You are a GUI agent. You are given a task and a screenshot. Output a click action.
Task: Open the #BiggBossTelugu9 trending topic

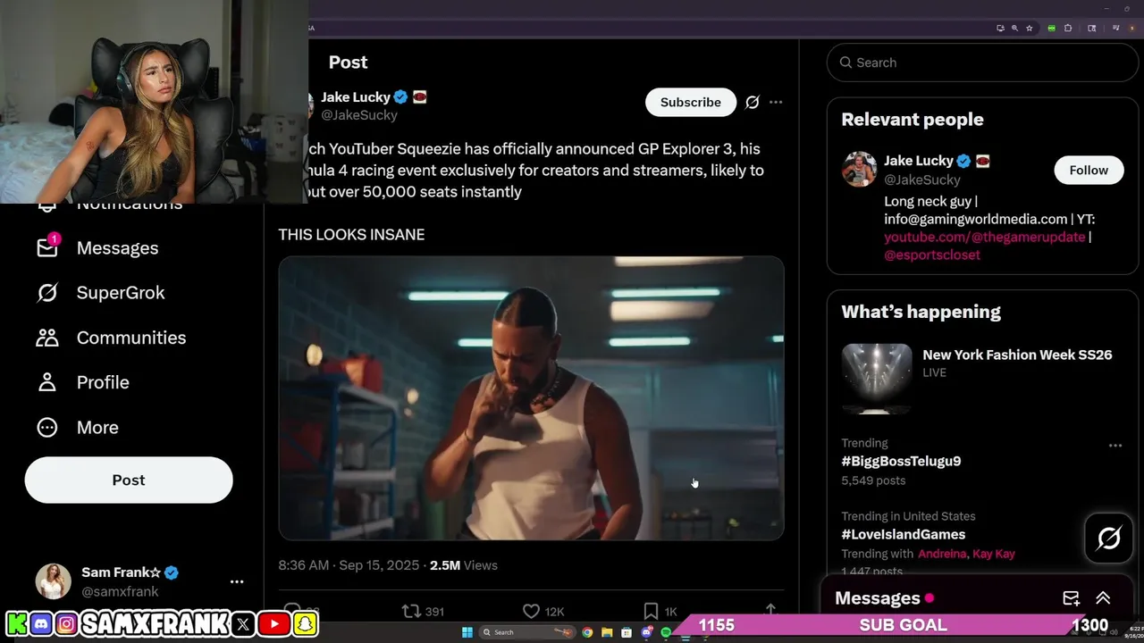pyautogui.click(x=901, y=461)
